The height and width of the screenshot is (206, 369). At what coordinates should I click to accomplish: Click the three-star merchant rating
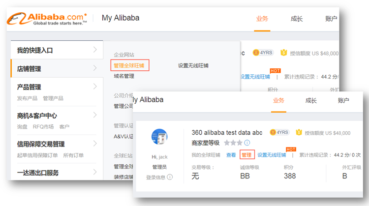coord(233,143)
